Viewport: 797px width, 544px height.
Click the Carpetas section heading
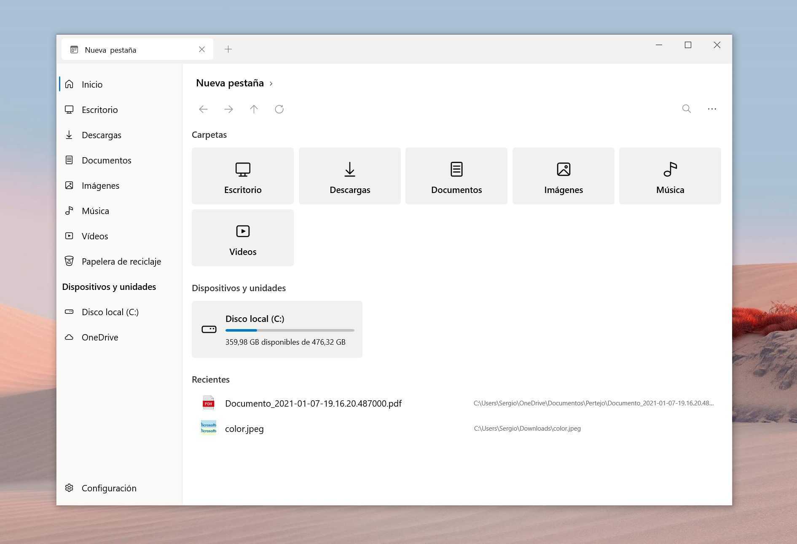coord(209,135)
